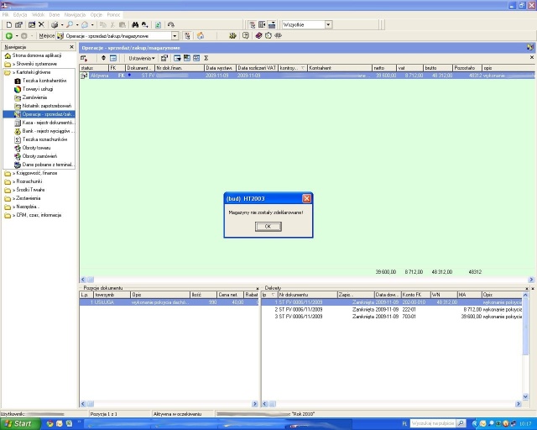Select the USŁUGA row in Pozycje dokumentu
Screen dimensions: 537x430
169,302
